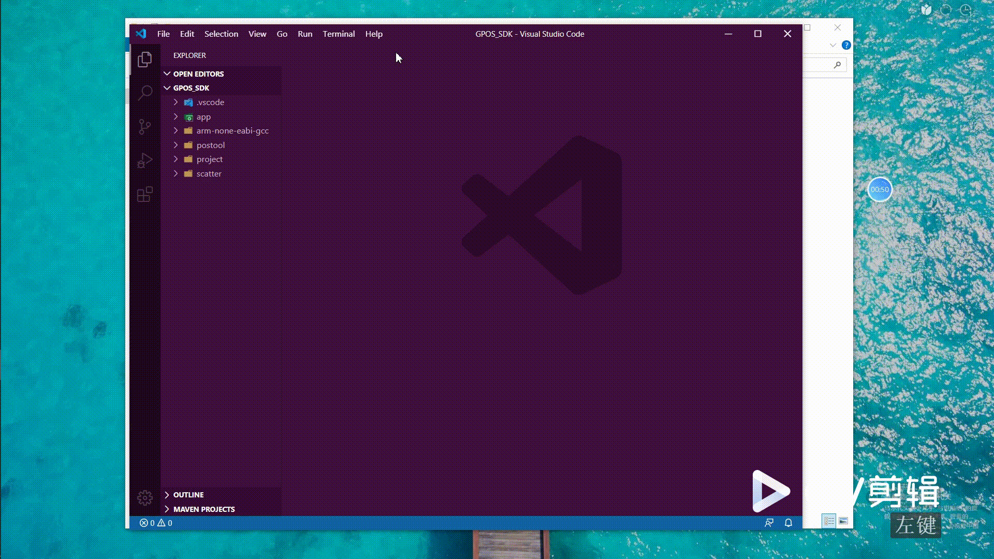Open Source Control view icon
The height and width of the screenshot is (559, 994).
tap(145, 127)
